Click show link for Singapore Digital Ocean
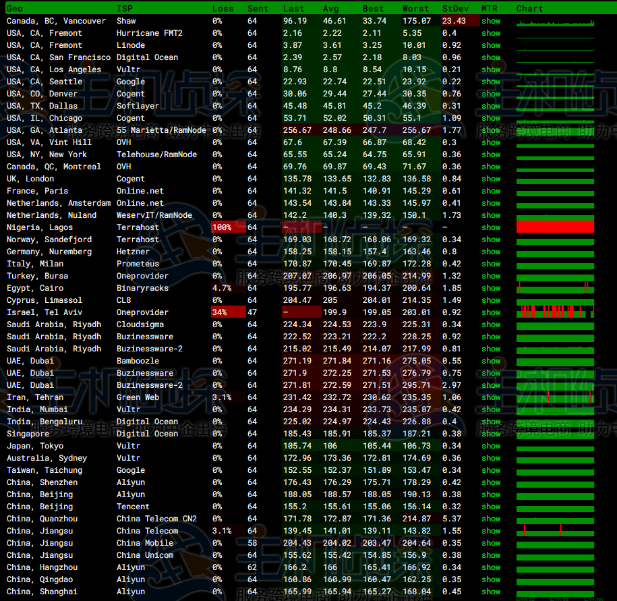The height and width of the screenshot is (601, 617). point(491,434)
